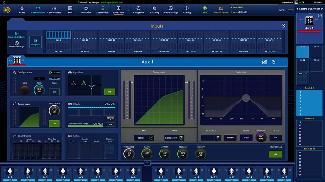Toggle the Effects RETURN button
Viewport: 325px width, 182px height.
[x=110, y=119]
